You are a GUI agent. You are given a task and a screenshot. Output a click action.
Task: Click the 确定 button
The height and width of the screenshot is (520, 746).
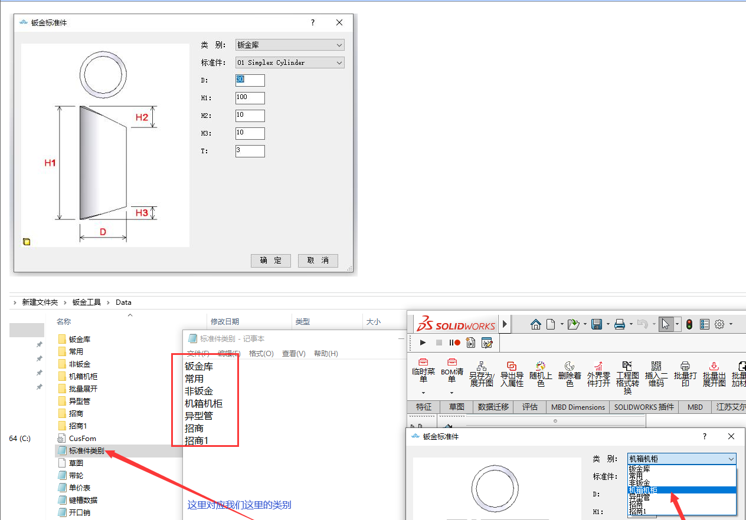[271, 261]
